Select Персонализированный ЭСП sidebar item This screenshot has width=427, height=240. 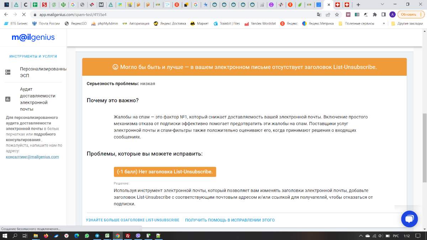[43, 72]
